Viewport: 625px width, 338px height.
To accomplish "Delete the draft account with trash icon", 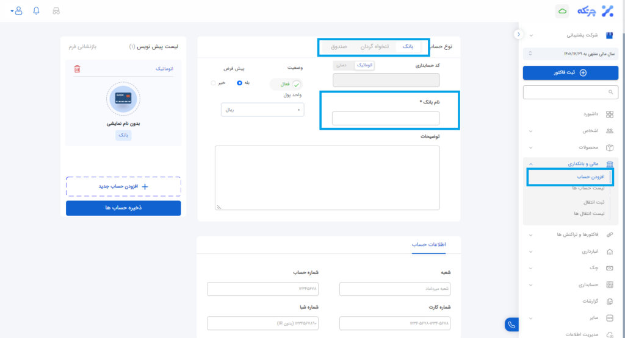I will (x=77, y=69).
